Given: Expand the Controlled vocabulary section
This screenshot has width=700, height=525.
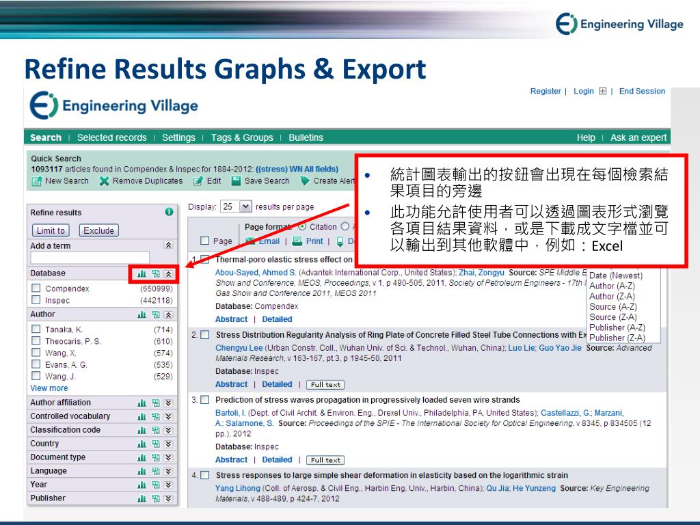Looking at the screenshot, I should click(x=168, y=416).
